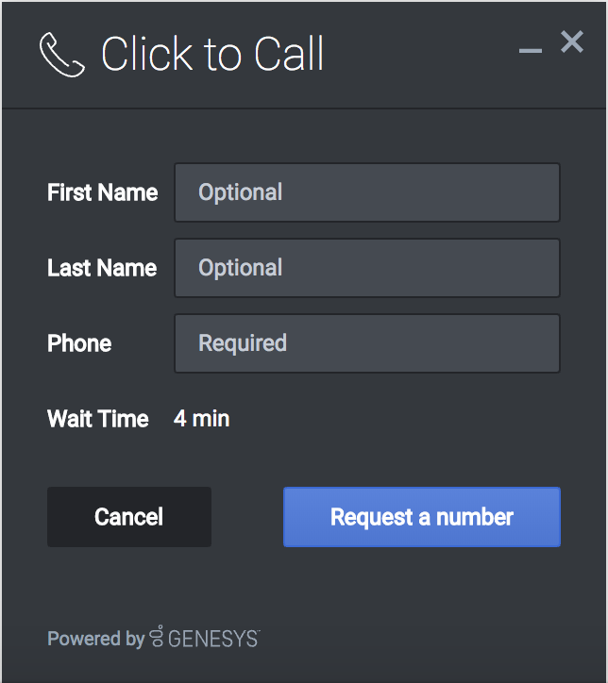
Task: Click the empty header bar beside the title
Action: tap(420, 55)
